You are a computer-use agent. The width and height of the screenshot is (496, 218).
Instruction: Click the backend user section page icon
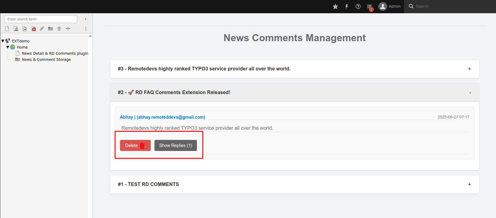click(x=16, y=29)
